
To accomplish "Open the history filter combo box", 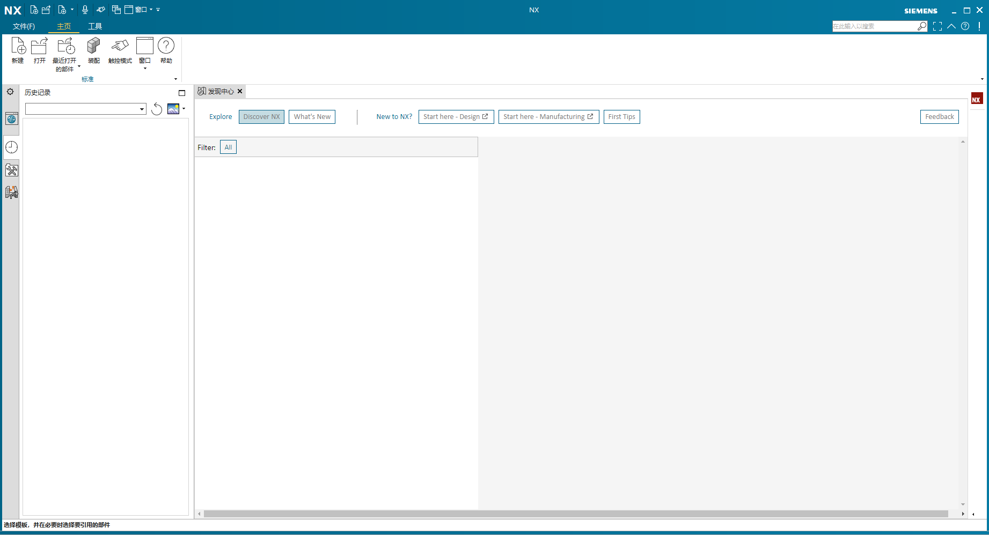I will pyautogui.click(x=86, y=109).
